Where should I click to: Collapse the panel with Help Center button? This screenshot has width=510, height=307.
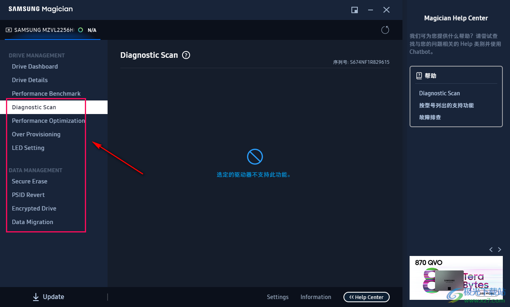tap(367, 297)
